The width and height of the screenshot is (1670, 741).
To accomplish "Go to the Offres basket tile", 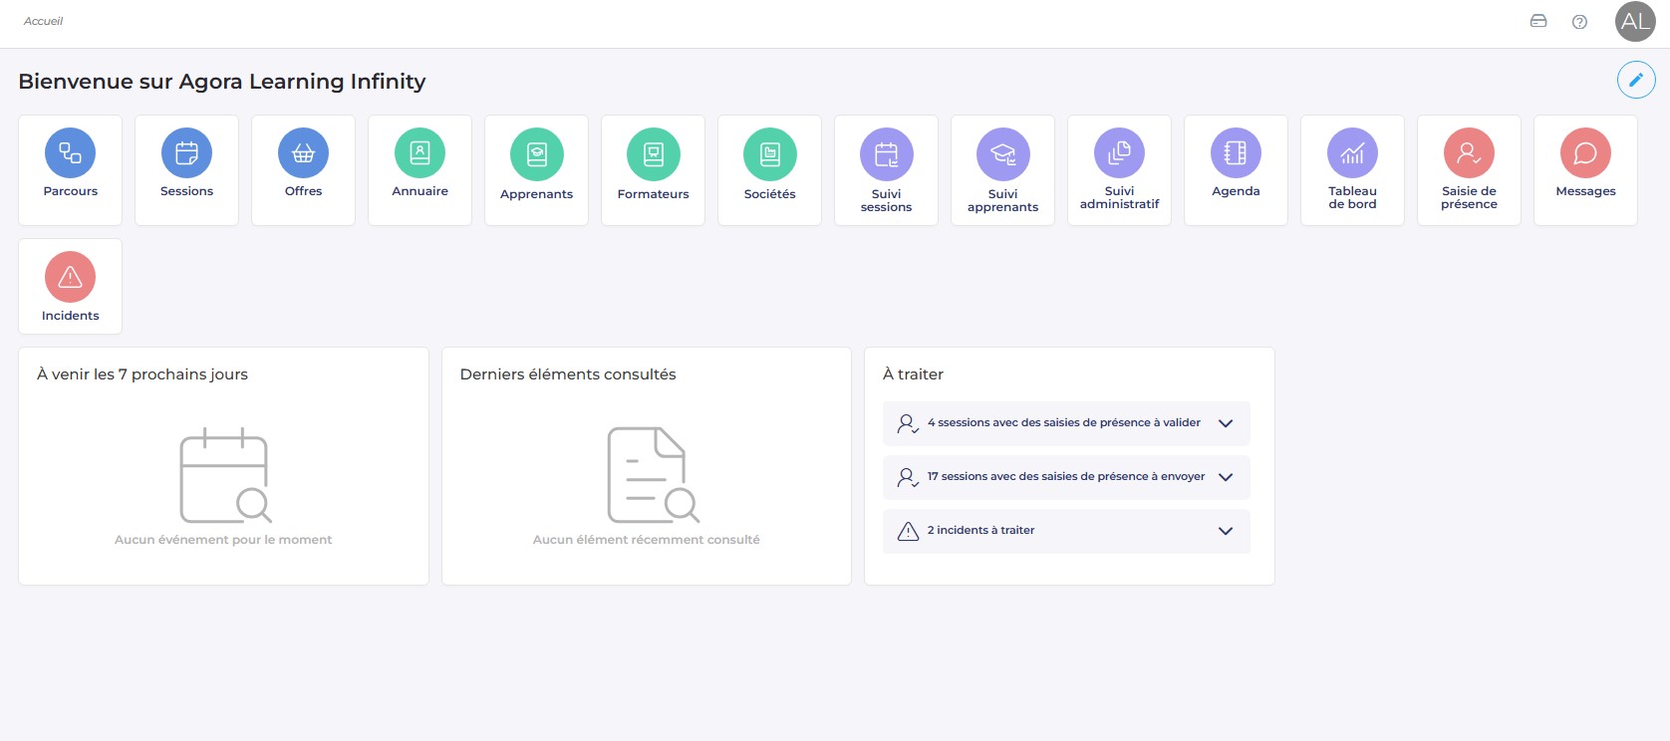I will [x=303, y=169].
